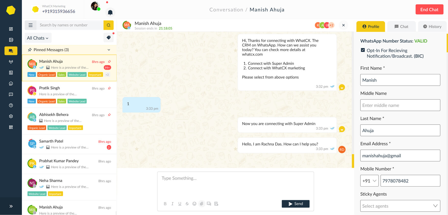This screenshot has height=215, width=448.
Task: Click the End Chat button
Action: pos(429,9)
